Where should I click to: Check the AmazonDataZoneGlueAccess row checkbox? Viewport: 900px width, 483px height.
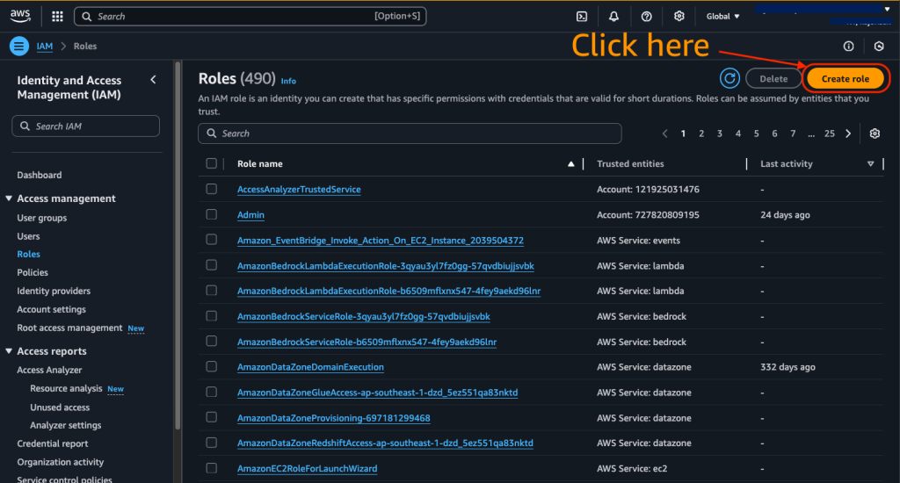[x=211, y=392]
